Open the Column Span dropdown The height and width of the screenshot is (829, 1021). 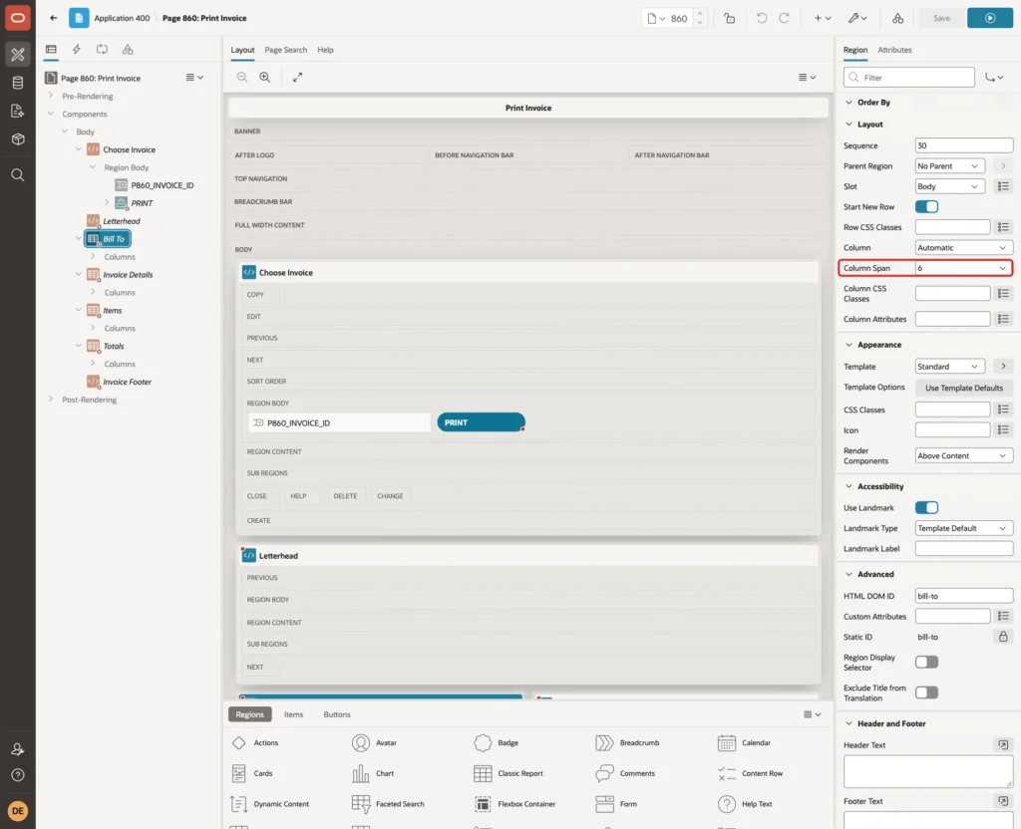[963, 268]
